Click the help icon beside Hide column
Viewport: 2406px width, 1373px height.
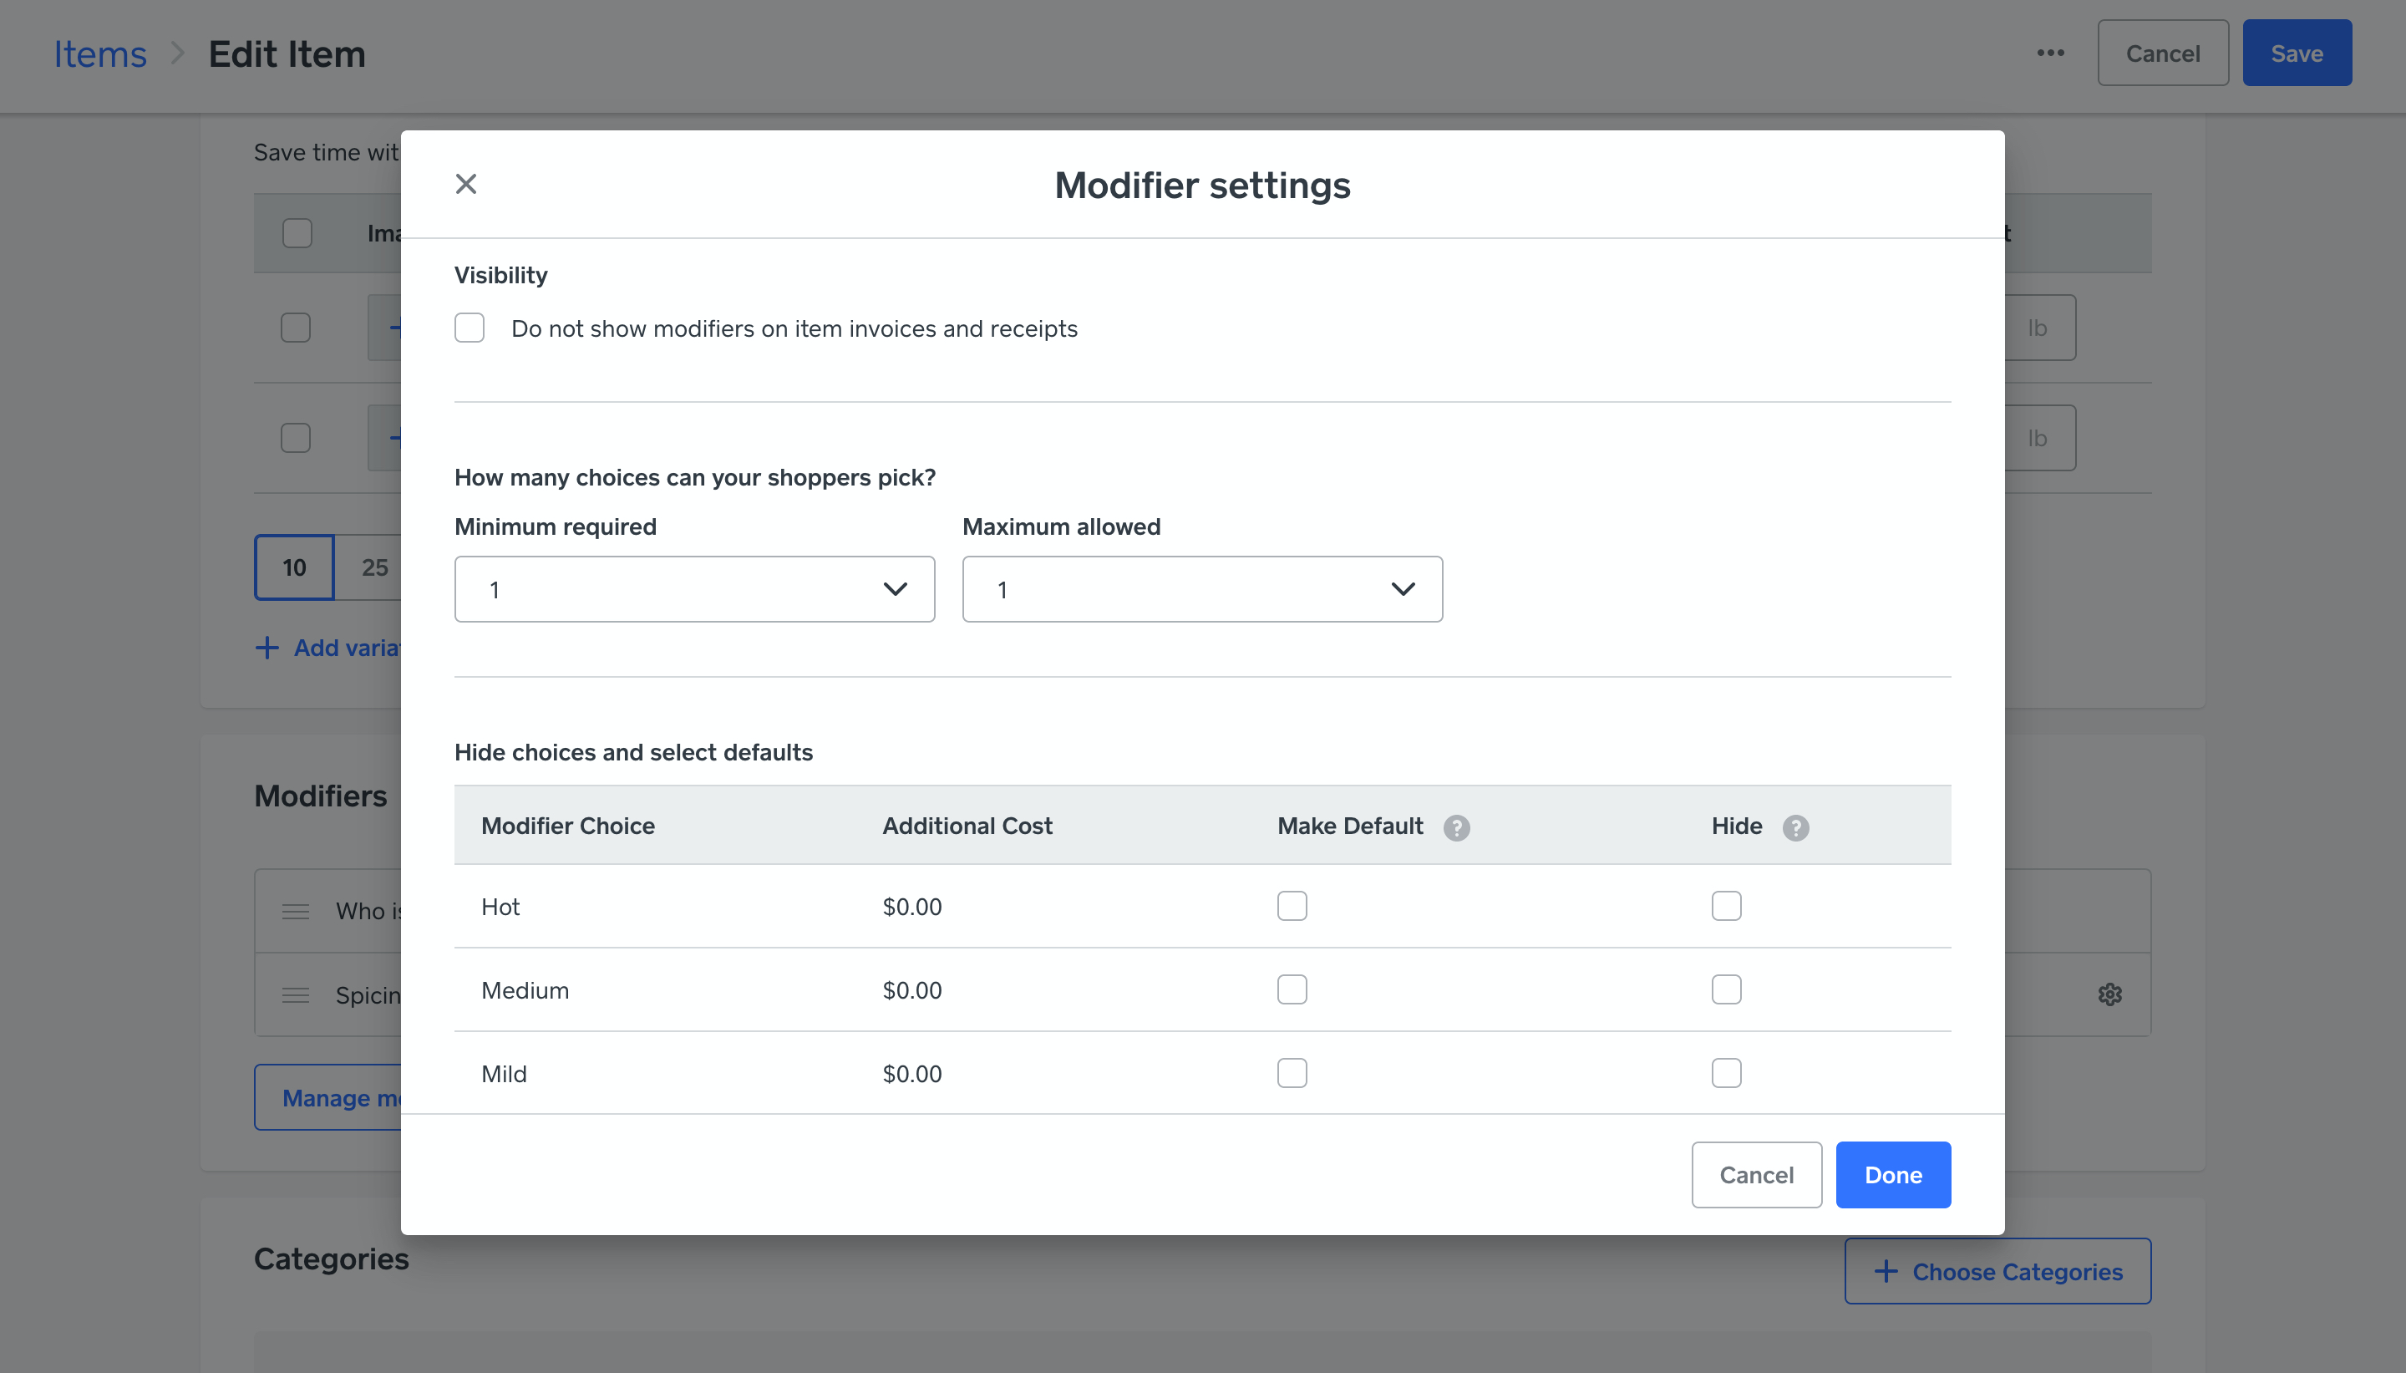1795,828
